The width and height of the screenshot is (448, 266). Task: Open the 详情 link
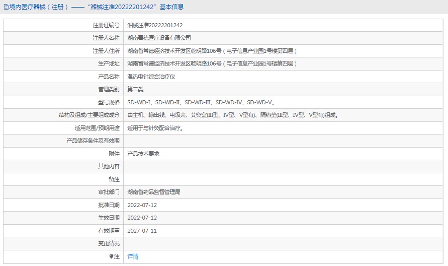pos(133,256)
